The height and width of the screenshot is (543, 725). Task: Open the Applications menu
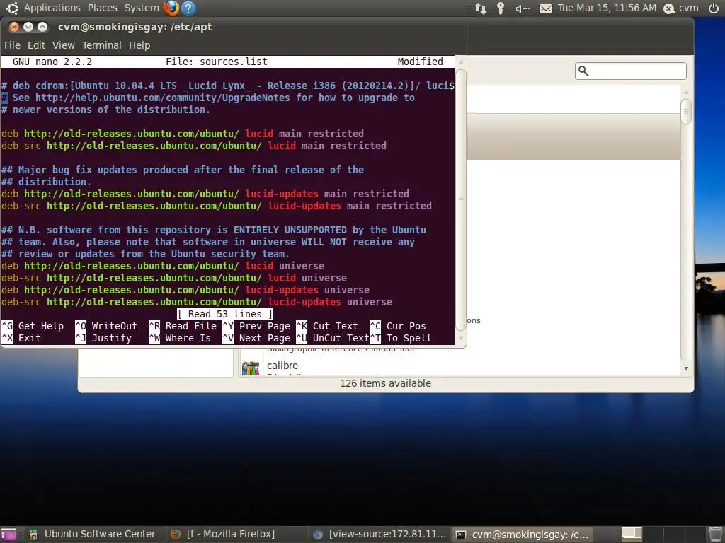pos(52,8)
